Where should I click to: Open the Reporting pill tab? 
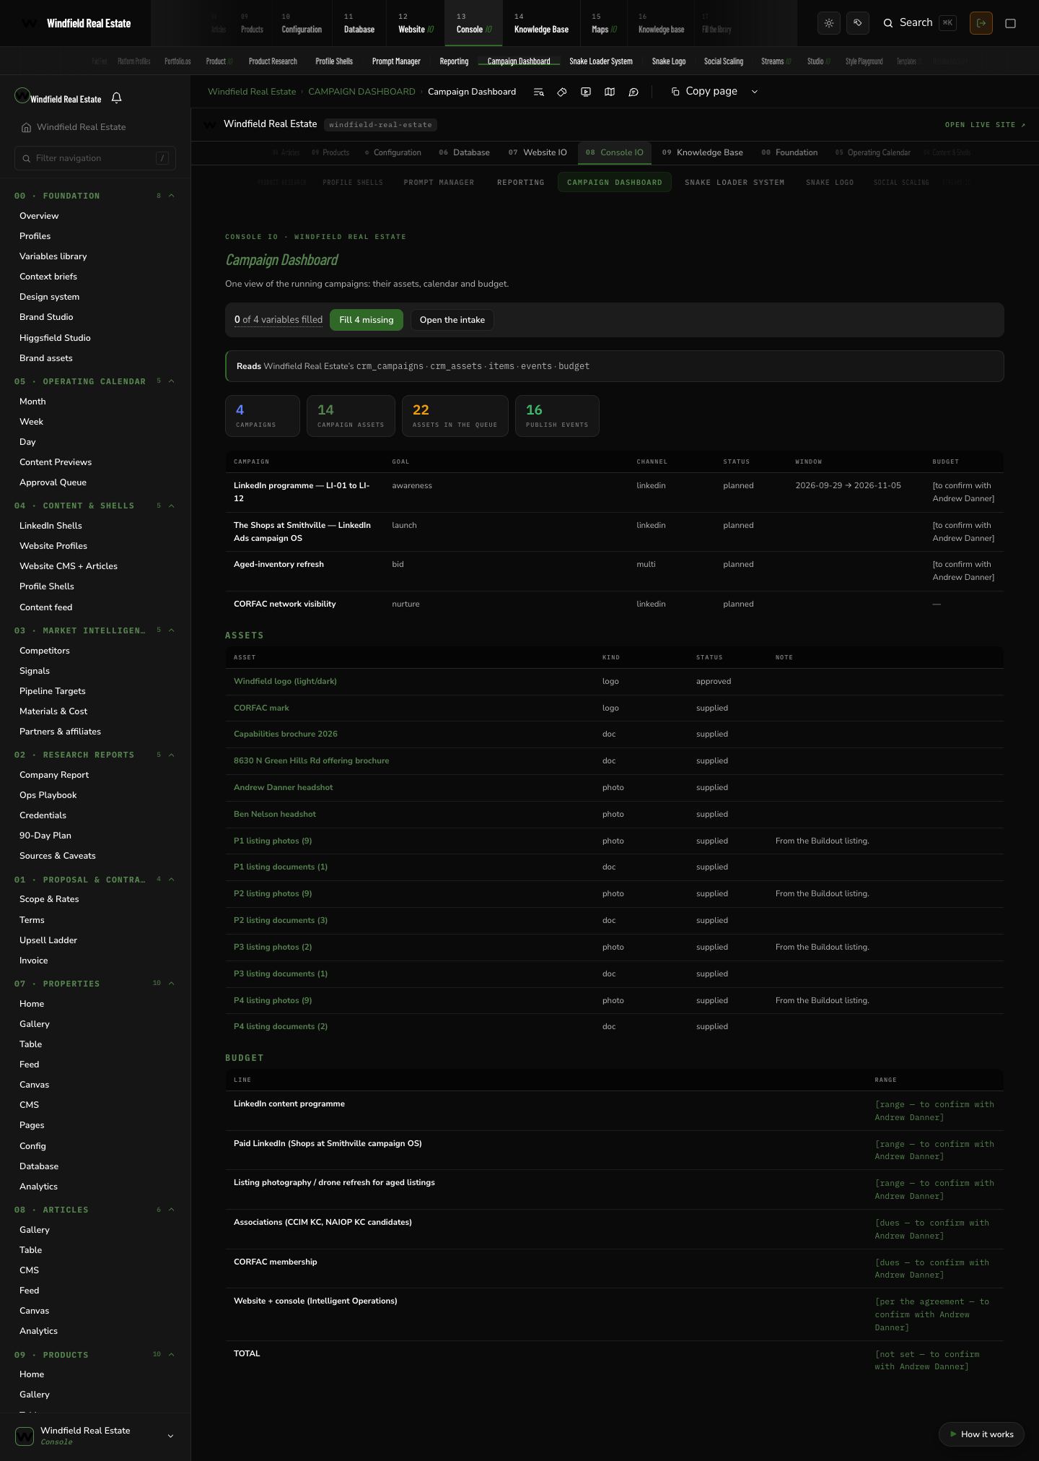coord(521,182)
